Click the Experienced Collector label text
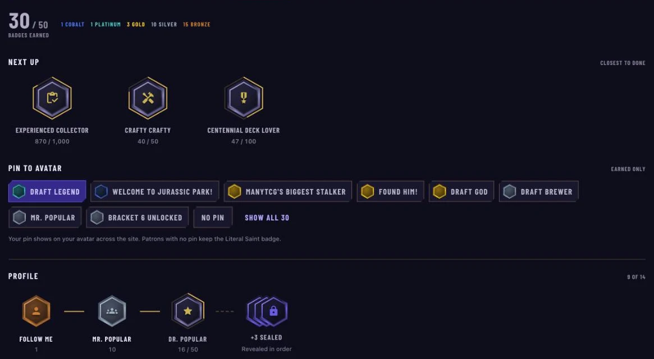 click(52, 131)
